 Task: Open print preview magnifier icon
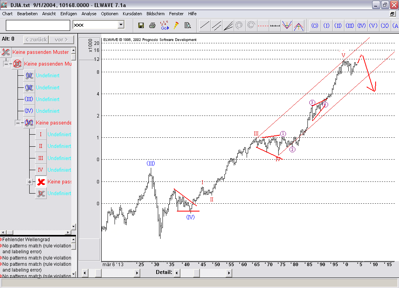(x=187, y=25)
